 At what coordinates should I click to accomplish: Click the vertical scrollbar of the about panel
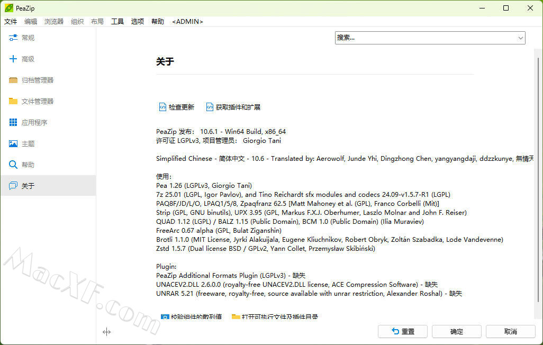(538, 180)
